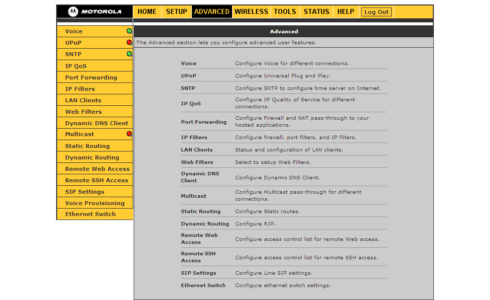Click text 'Configure Universal Plug and Play.'
Viewport: 490px width, 300px height.
click(283, 76)
